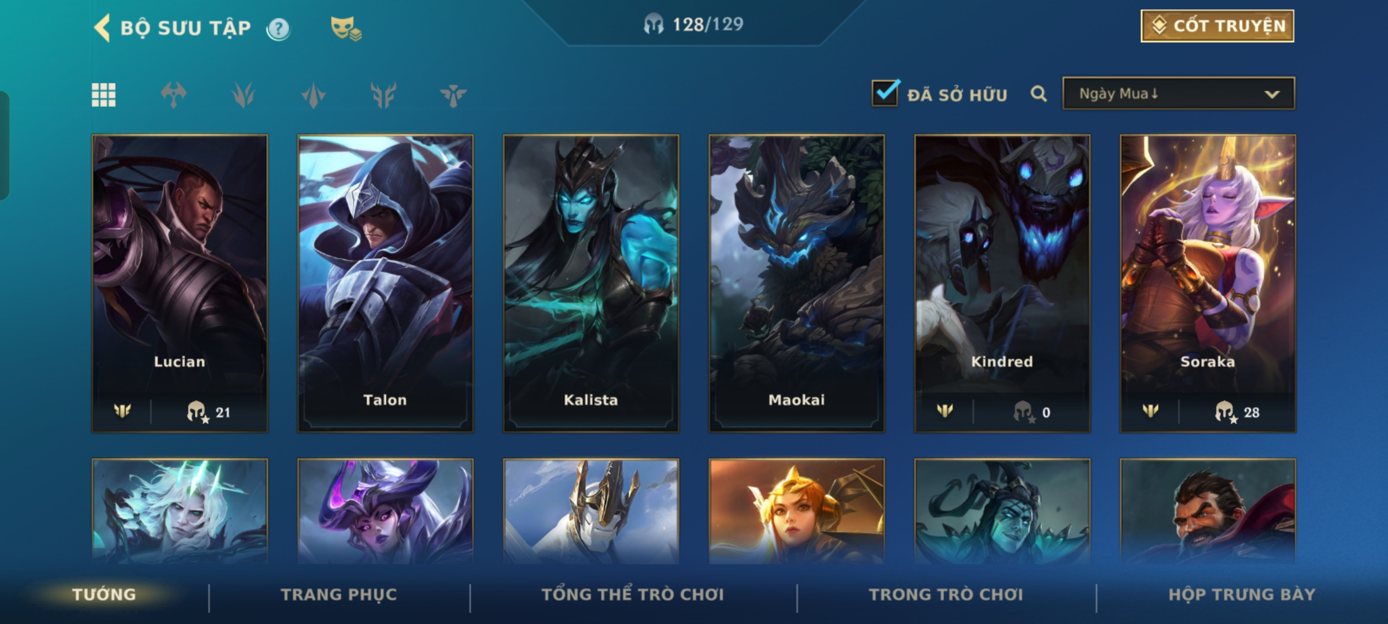Screen dimensions: 1388x624
Task: Open the Hộp Trưng Bày tab
Action: click(x=1242, y=595)
